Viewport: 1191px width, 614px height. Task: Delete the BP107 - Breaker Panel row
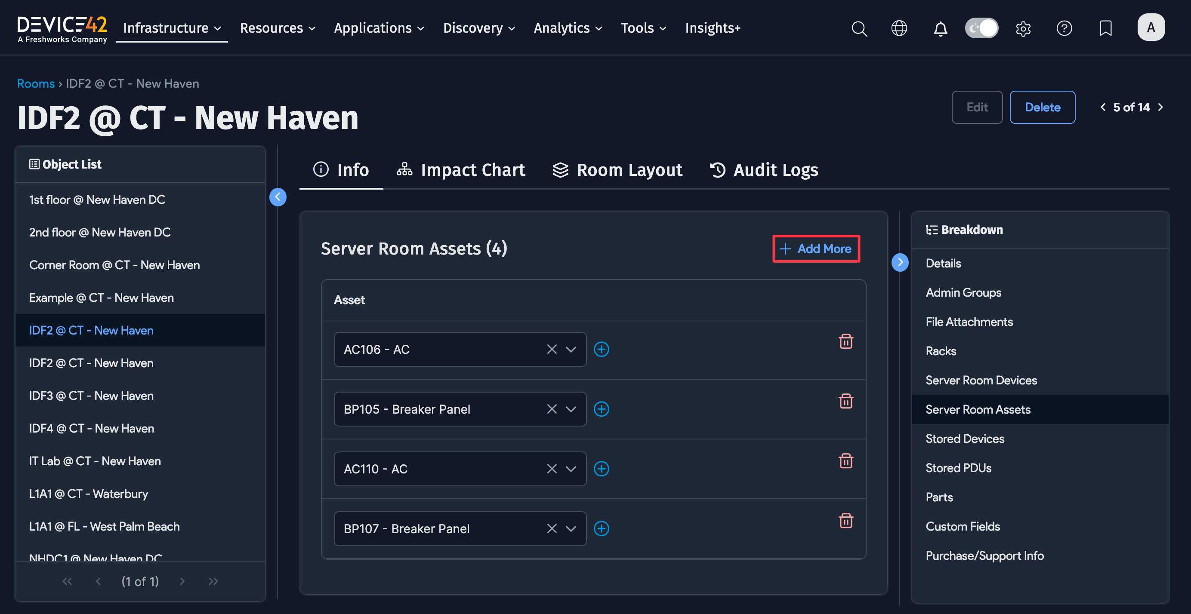[845, 521]
